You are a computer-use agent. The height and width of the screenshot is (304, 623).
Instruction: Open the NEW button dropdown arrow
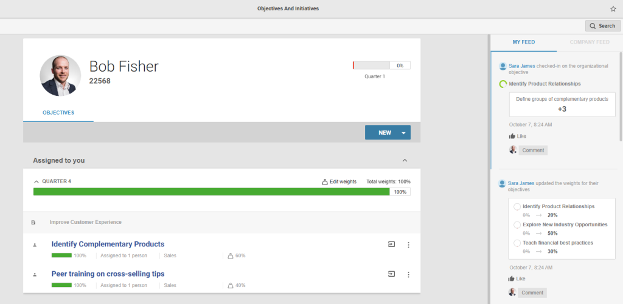point(403,133)
